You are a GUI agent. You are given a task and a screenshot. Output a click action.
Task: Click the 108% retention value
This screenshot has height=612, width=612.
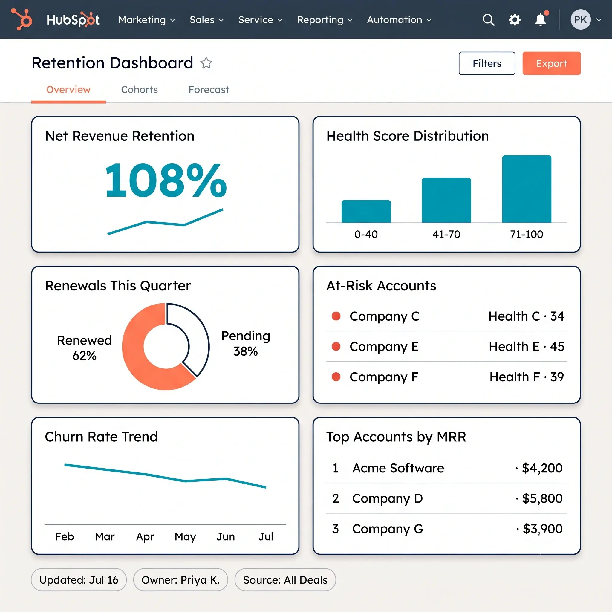[x=166, y=180]
